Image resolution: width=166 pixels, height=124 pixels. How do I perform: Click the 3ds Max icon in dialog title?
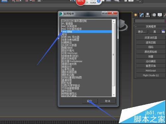[x=61, y=14]
